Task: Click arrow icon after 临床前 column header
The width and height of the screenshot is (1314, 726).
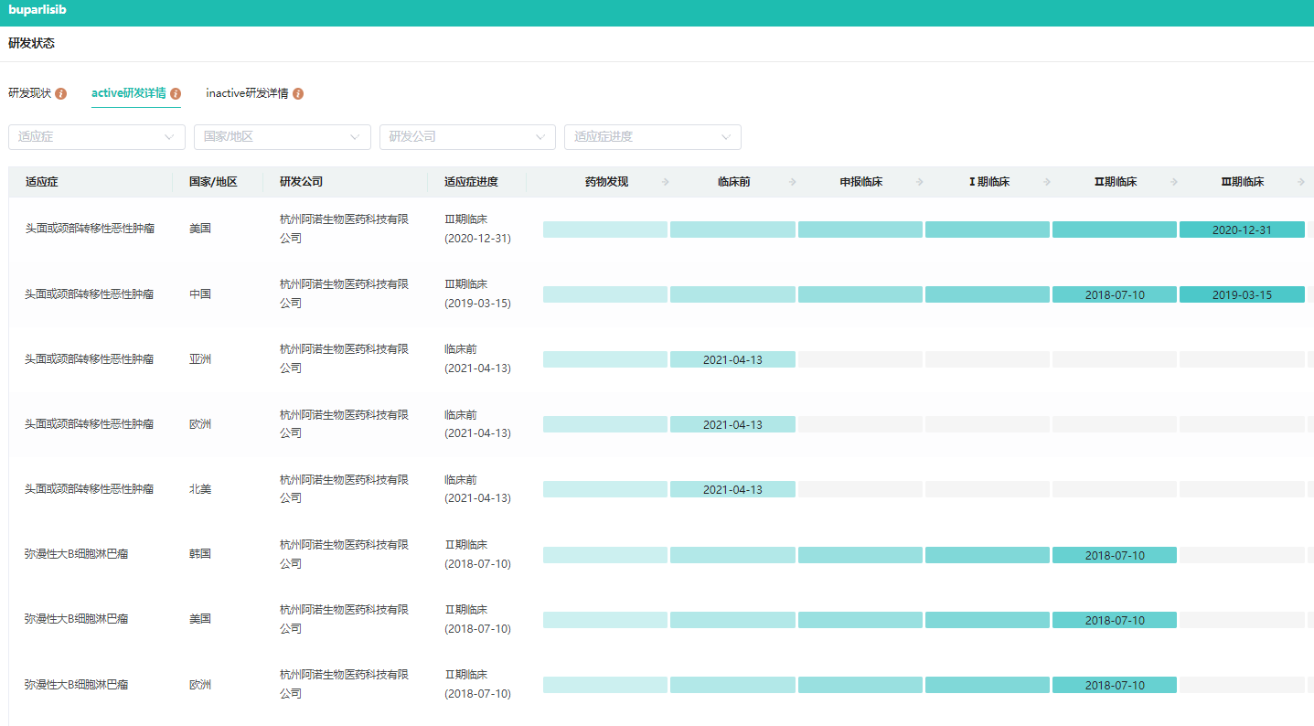Action: (792, 182)
